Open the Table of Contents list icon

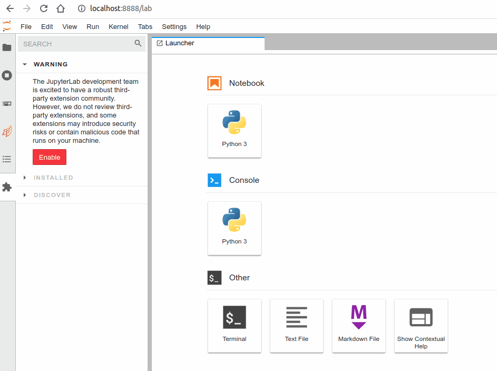[7, 159]
